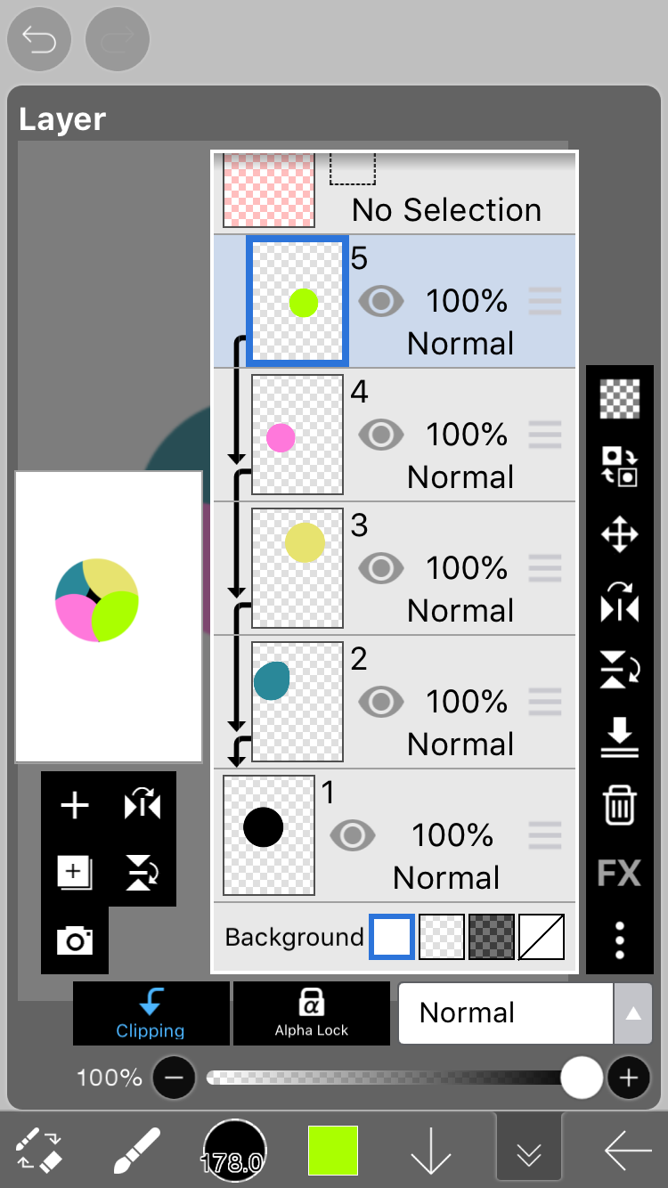Select layer 2 with teal shape
The height and width of the screenshot is (1188, 668).
[x=396, y=702]
